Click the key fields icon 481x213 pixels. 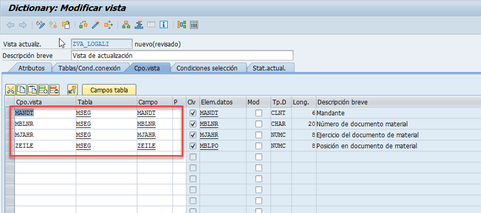pyautogui.click(x=73, y=90)
